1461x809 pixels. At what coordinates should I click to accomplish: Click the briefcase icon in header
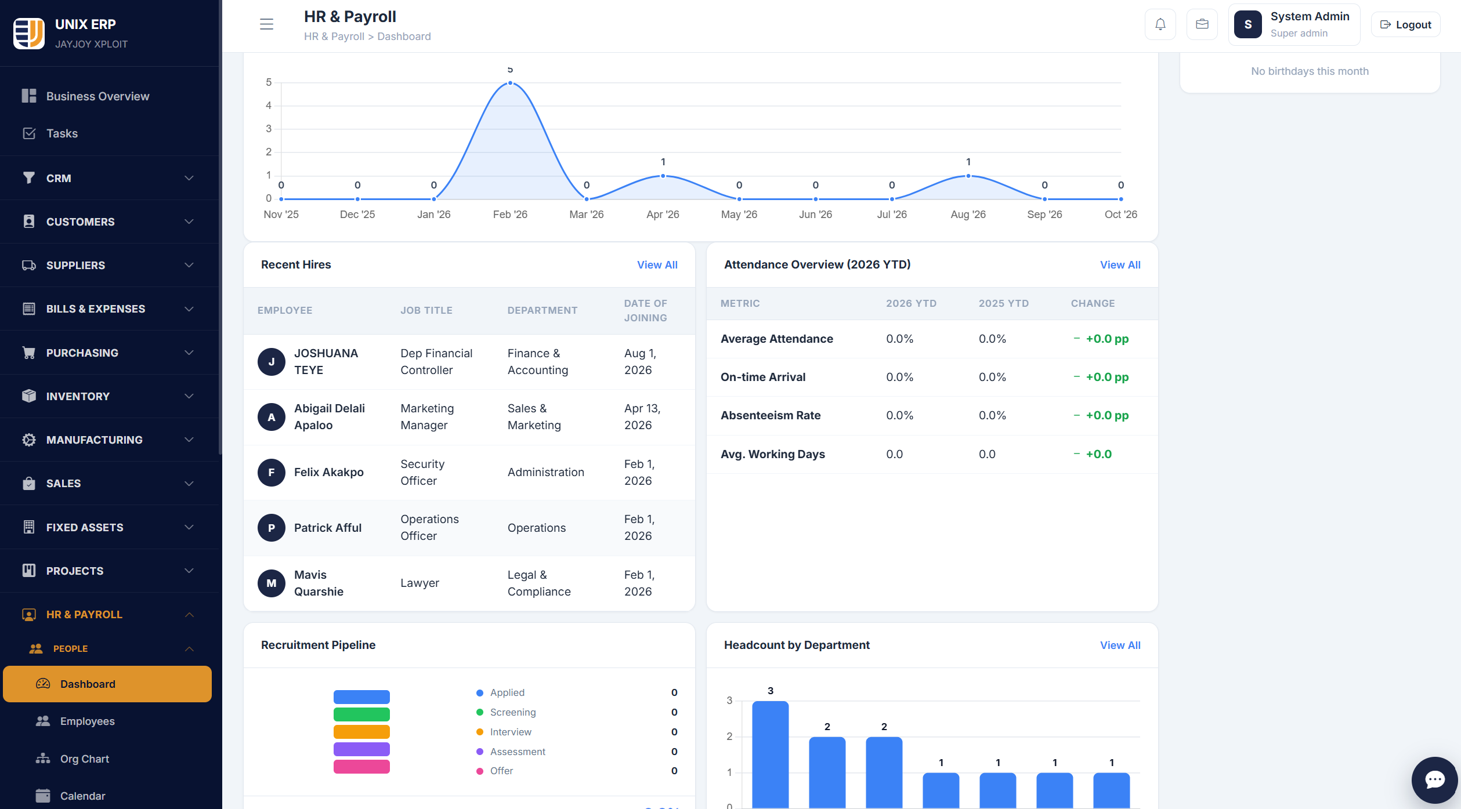tap(1202, 24)
